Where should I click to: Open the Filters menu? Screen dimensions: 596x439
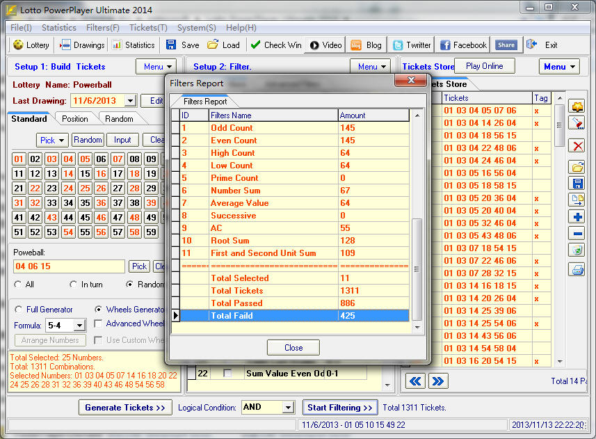click(x=103, y=28)
